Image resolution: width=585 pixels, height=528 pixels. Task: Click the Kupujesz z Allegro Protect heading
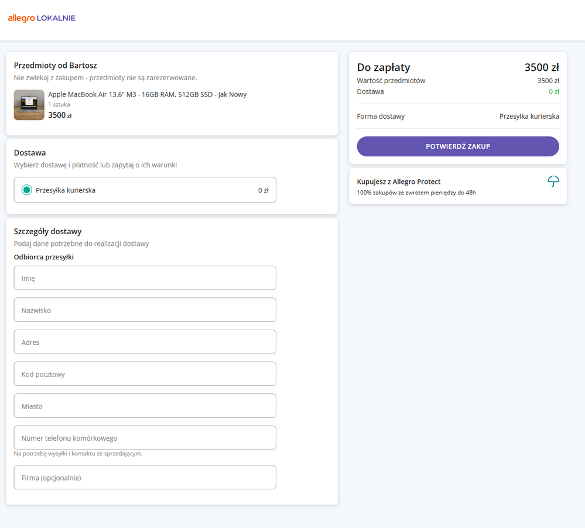[x=398, y=181]
